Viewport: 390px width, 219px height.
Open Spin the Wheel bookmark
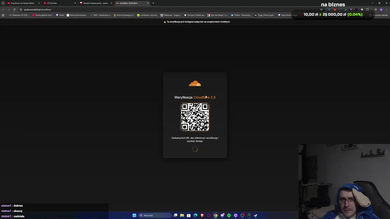point(218,15)
